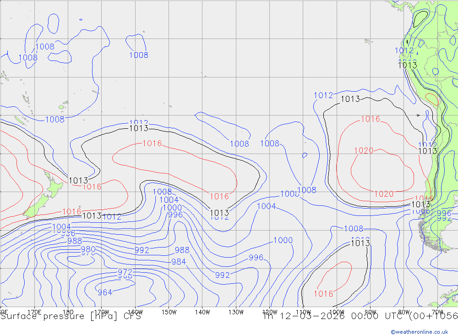The width and height of the screenshot is (458, 336).
Task: Click the 1004 label near 120W
Action: (266, 206)
